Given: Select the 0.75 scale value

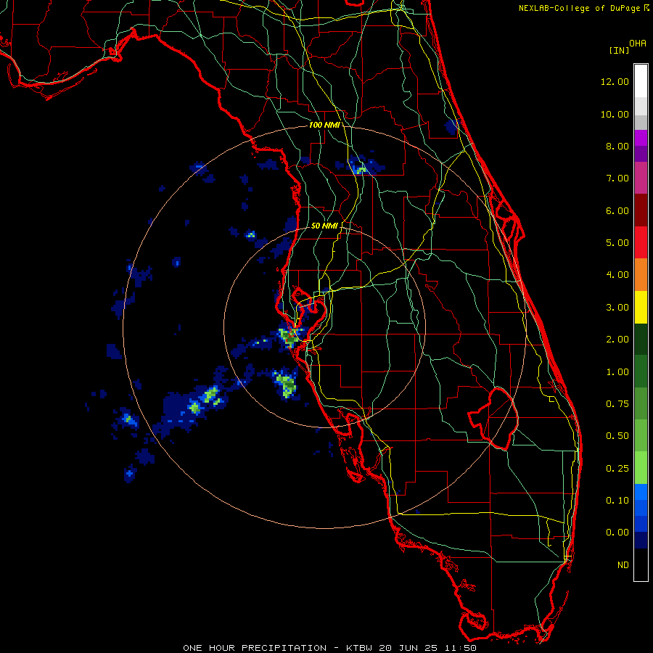Looking at the screenshot, I should [x=617, y=404].
